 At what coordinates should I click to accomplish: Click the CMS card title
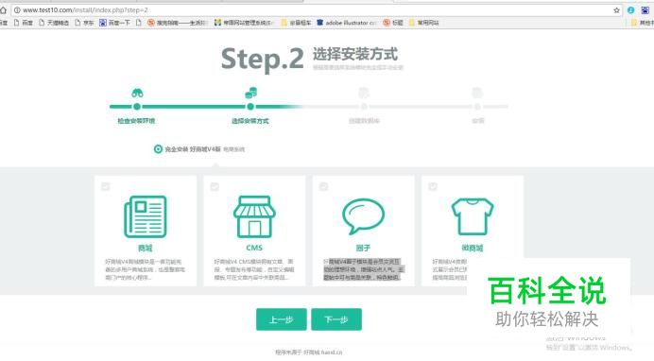254,248
